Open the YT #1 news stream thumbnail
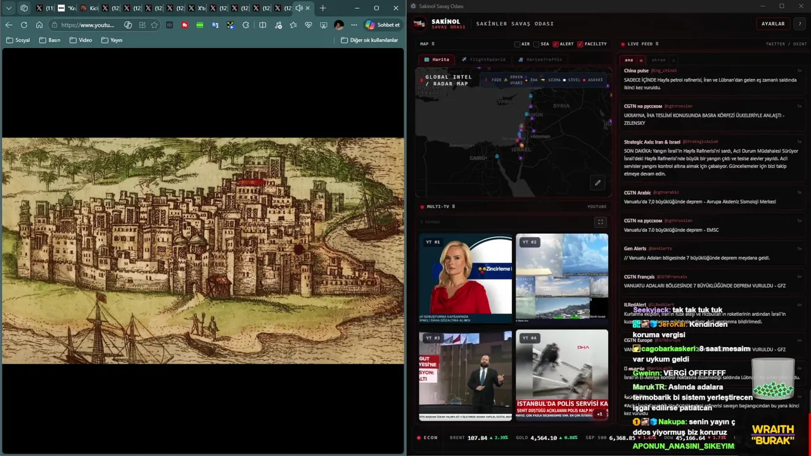The width and height of the screenshot is (811, 456). (x=465, y=279)
